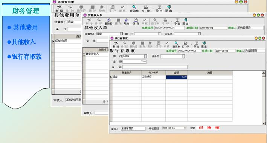Image resolution: width=267 pixels, height=143 pixels.
Task: Click 新增 in the 其他收入单 toolbar
Action: coord(89,22)
